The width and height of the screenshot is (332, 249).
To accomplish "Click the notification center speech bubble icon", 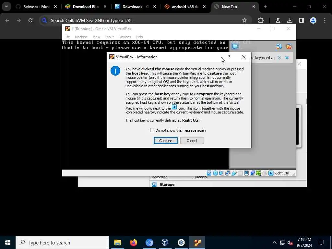I will [235, 46].
